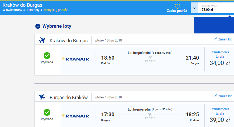Click the heart icon to save trip

coord(177,6)
